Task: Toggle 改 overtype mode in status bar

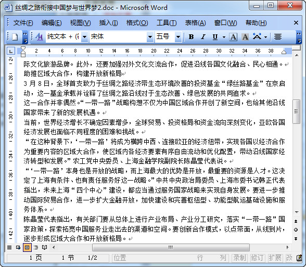Action: (289, 258)
